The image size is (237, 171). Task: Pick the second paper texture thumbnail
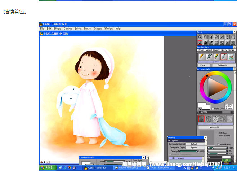(209, 119)
